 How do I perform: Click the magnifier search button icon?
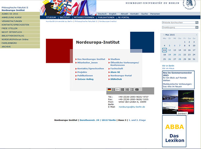(x=197, y=23)
